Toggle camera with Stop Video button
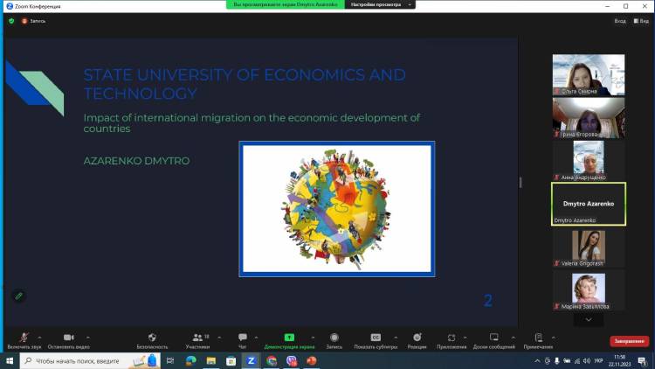The image size is (655, 369). point(68,338)
